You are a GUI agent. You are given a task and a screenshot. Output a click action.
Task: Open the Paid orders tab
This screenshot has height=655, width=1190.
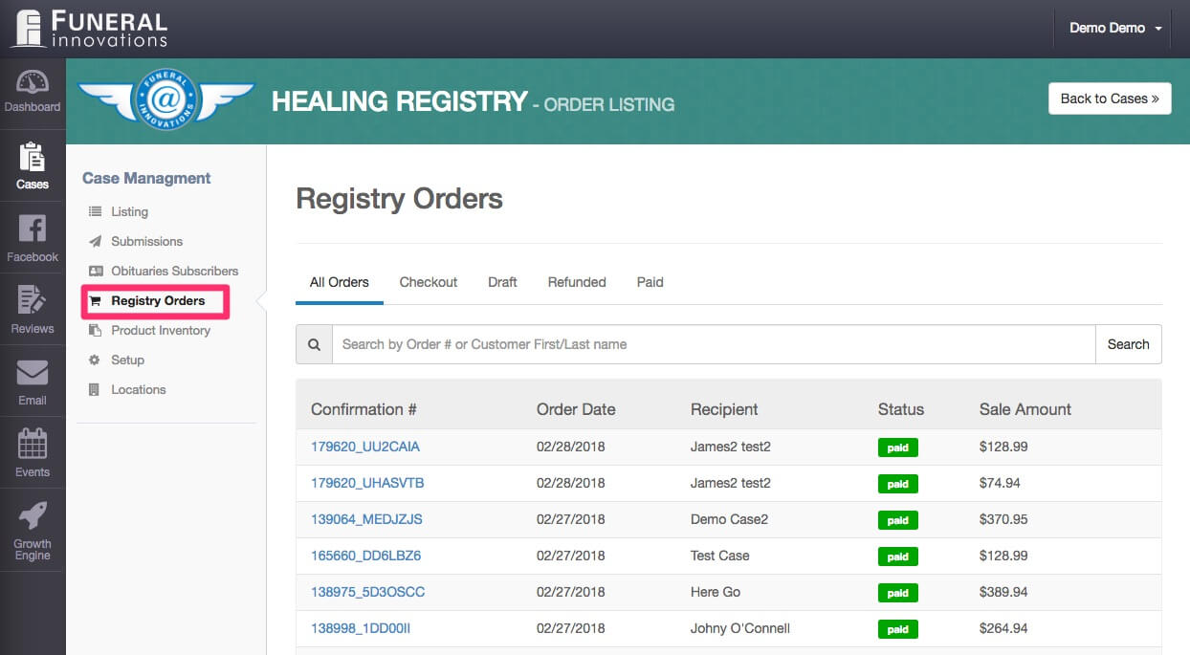(x=650, y=282)
